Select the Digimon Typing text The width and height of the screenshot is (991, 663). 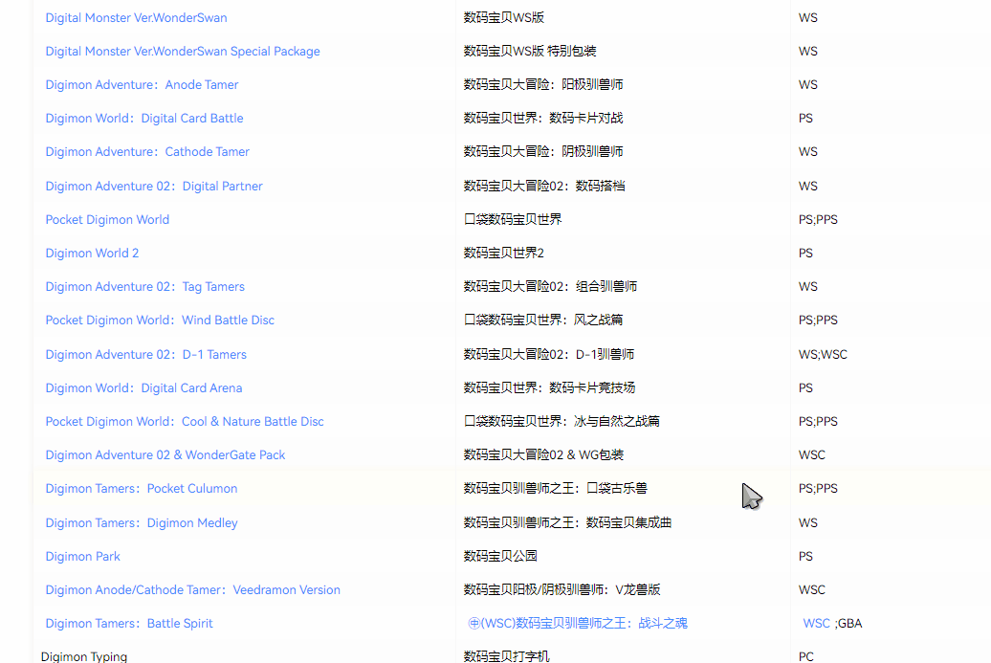click(x=84, y=656)
